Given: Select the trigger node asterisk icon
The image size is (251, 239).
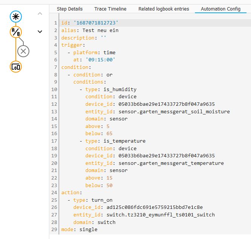Looking at the screenshot, I should point(15,16).
